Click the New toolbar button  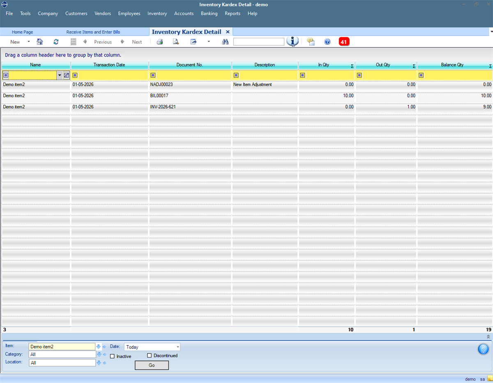15,42
